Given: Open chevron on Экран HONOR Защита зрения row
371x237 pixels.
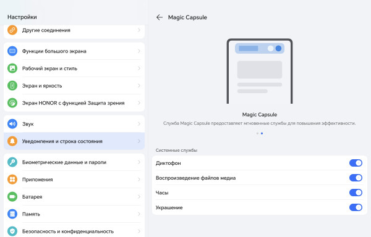Looking at the screenshot, I should (x=139, y=103).
